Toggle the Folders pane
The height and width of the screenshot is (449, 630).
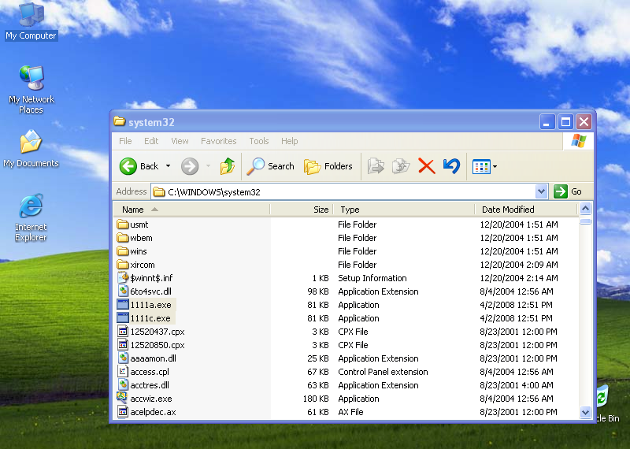pos(328,166)
